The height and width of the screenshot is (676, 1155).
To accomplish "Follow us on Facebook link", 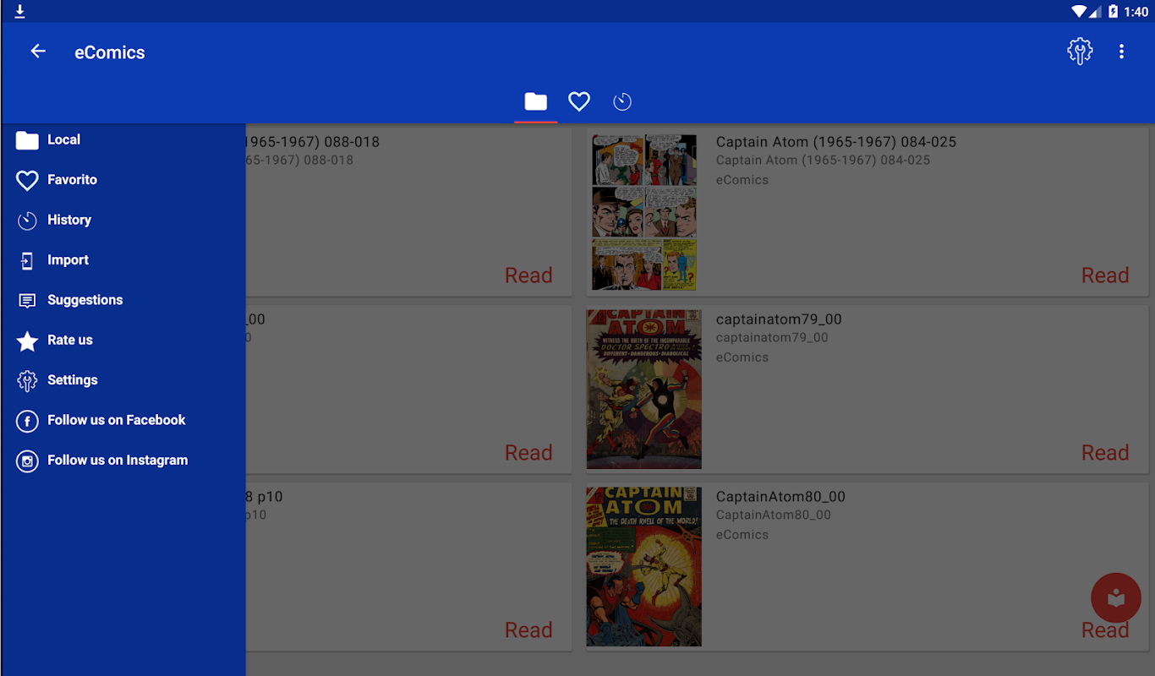I will tap(123, 420).
